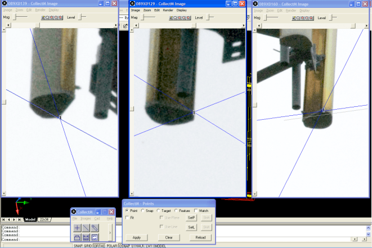Click zoom-in magnifier icon in 089X0139 toolbar

[52, 17]
